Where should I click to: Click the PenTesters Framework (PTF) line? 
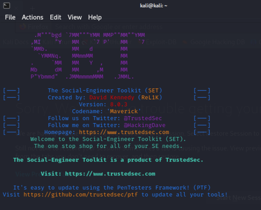112,187
